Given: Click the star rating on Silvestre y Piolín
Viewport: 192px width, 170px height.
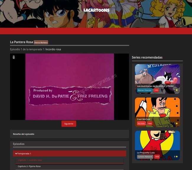Looking at the screenshot, I should click(x=175, y=90).
